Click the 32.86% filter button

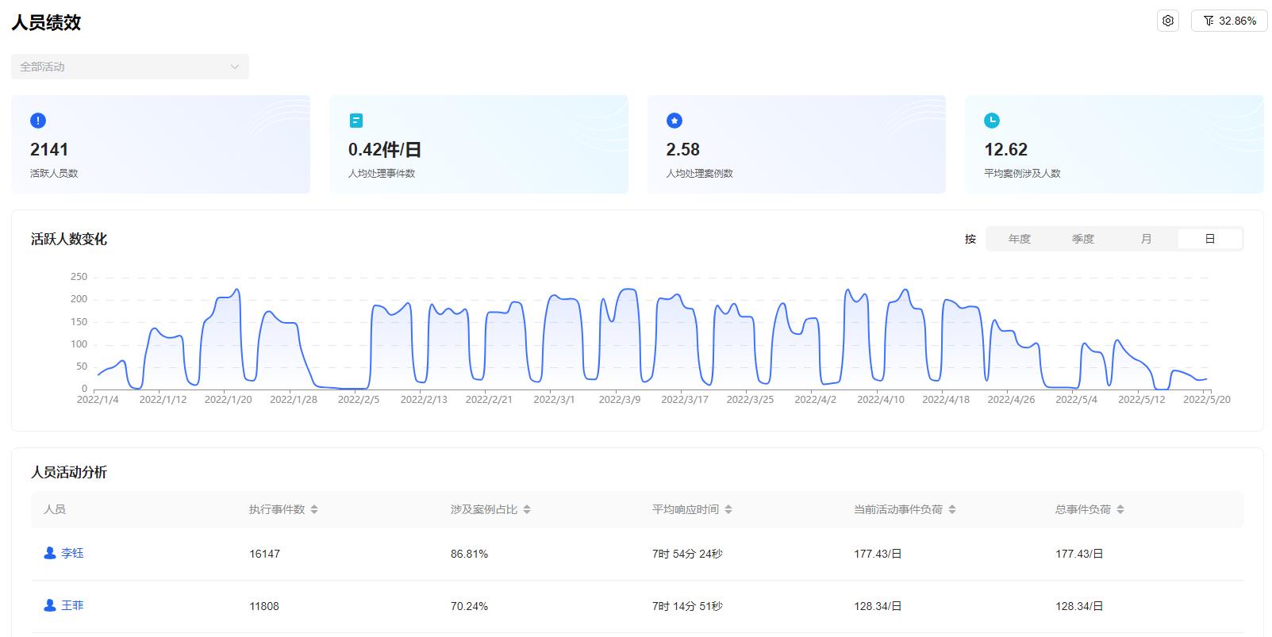coord(1229,21)
